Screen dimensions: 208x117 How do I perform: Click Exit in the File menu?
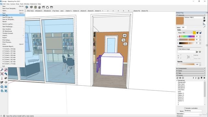pos(13,66)
